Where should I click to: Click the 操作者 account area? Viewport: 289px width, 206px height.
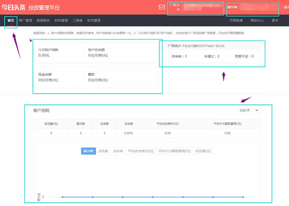253,10
